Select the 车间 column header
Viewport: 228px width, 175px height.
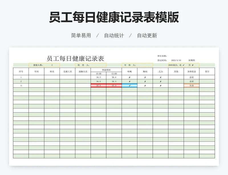[36, 71]
